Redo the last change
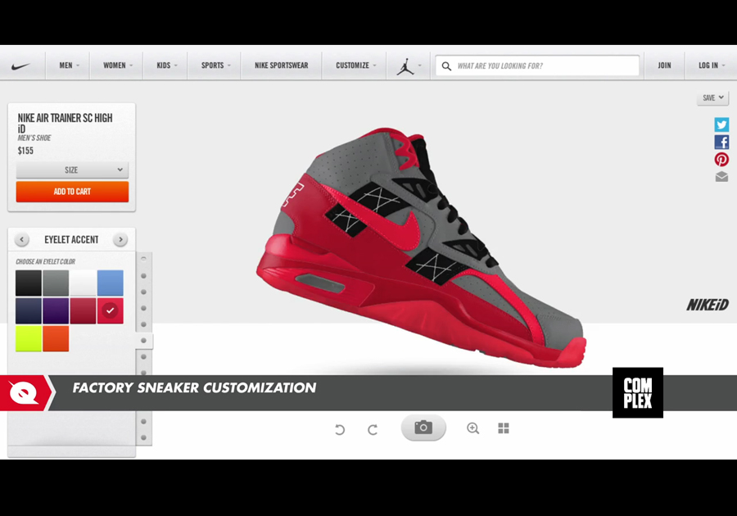Viewport: 737px width, 516px height. [x=373, y=428]
